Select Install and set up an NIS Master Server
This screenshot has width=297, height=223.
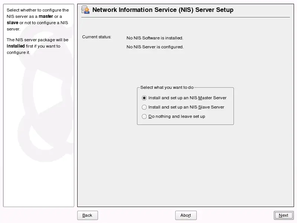coord(144,98)
